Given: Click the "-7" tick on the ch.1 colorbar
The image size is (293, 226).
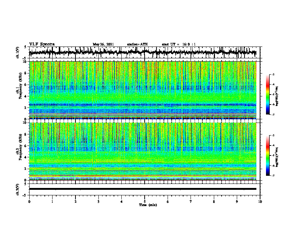Looking at the screenshot, I should pyautogui.click(x=273, y=114).
